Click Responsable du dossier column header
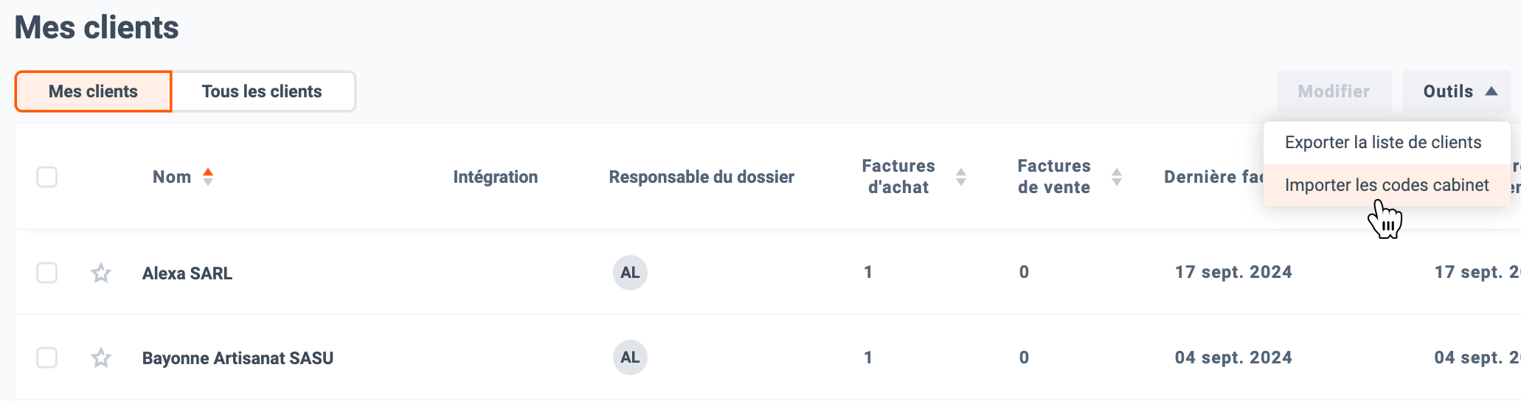 [701, 177]
